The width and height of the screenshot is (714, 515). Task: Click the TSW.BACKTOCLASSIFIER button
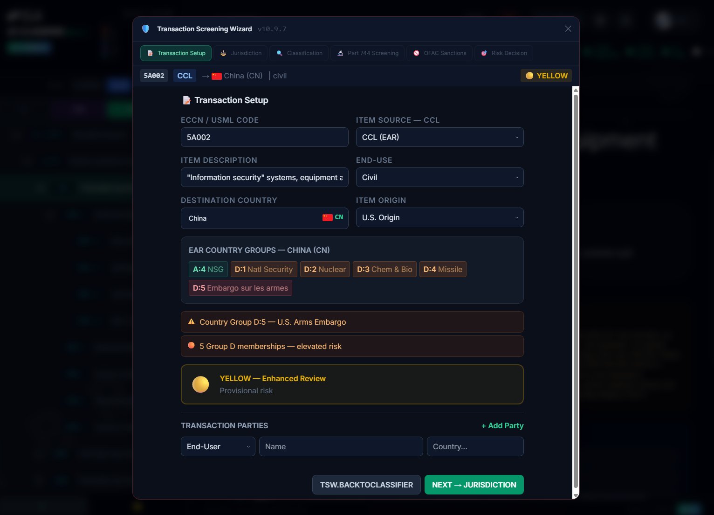click(366, 485)
